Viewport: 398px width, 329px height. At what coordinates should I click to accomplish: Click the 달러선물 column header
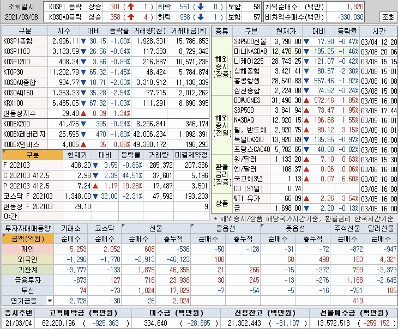pyautogui.click(x=381, y=229)
